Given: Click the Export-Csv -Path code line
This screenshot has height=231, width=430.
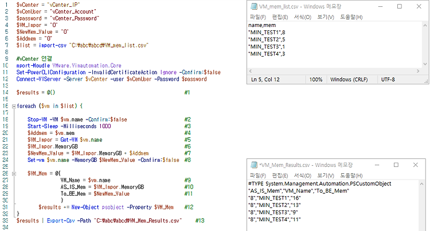Looking at the screenshot, I should click(99, 221).
